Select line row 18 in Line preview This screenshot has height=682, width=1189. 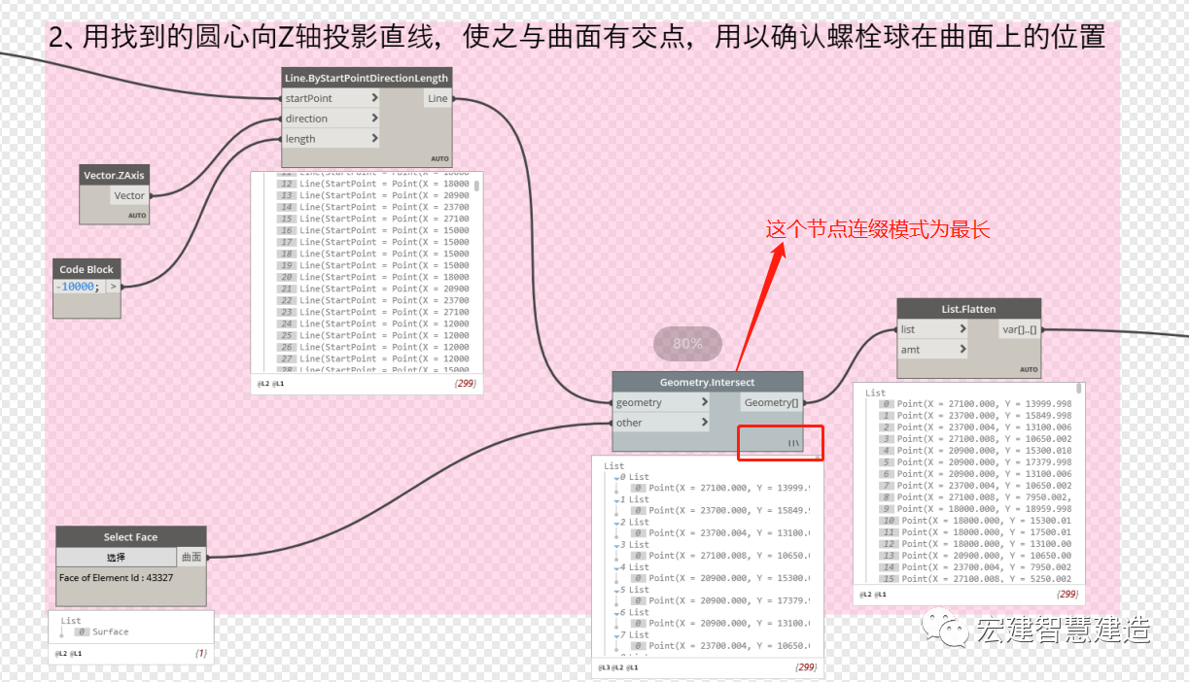374,254
